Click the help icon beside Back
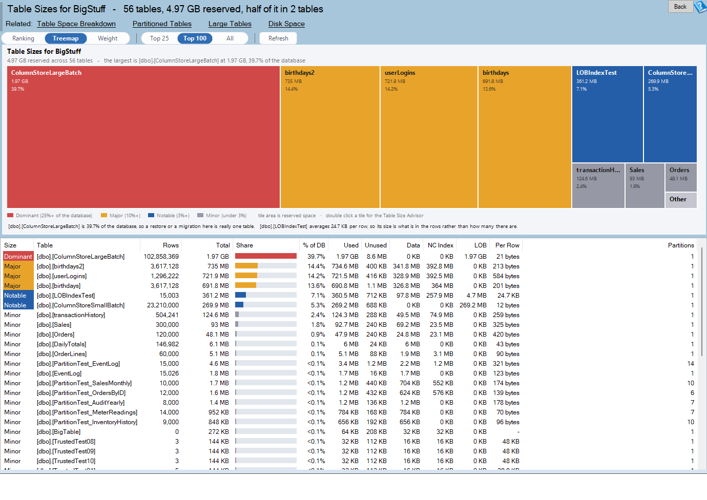Image resolution: width=707 pixels, height=500 pixels. [x=700, y=7]
